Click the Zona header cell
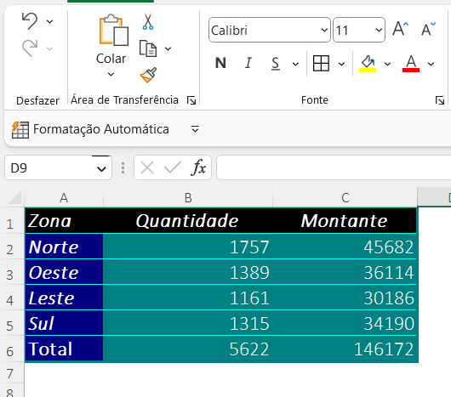 click(x=64, y=221)
